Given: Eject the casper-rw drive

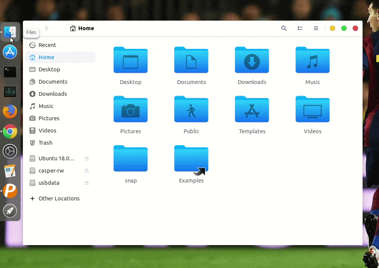Looking at the screenshot, I should pos(87,171).
